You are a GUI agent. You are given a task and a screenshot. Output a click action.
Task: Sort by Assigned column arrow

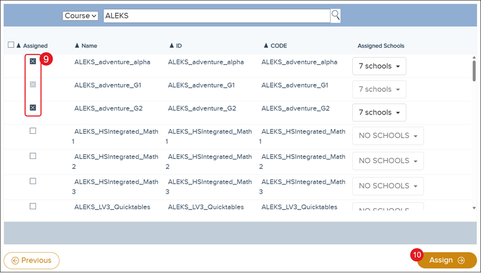coord(19,46)
